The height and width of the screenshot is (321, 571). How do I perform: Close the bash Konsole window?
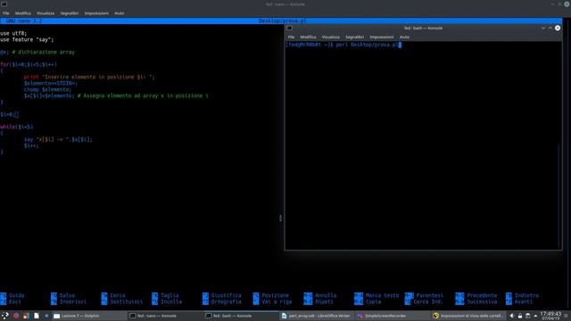(x=558, y=28)
